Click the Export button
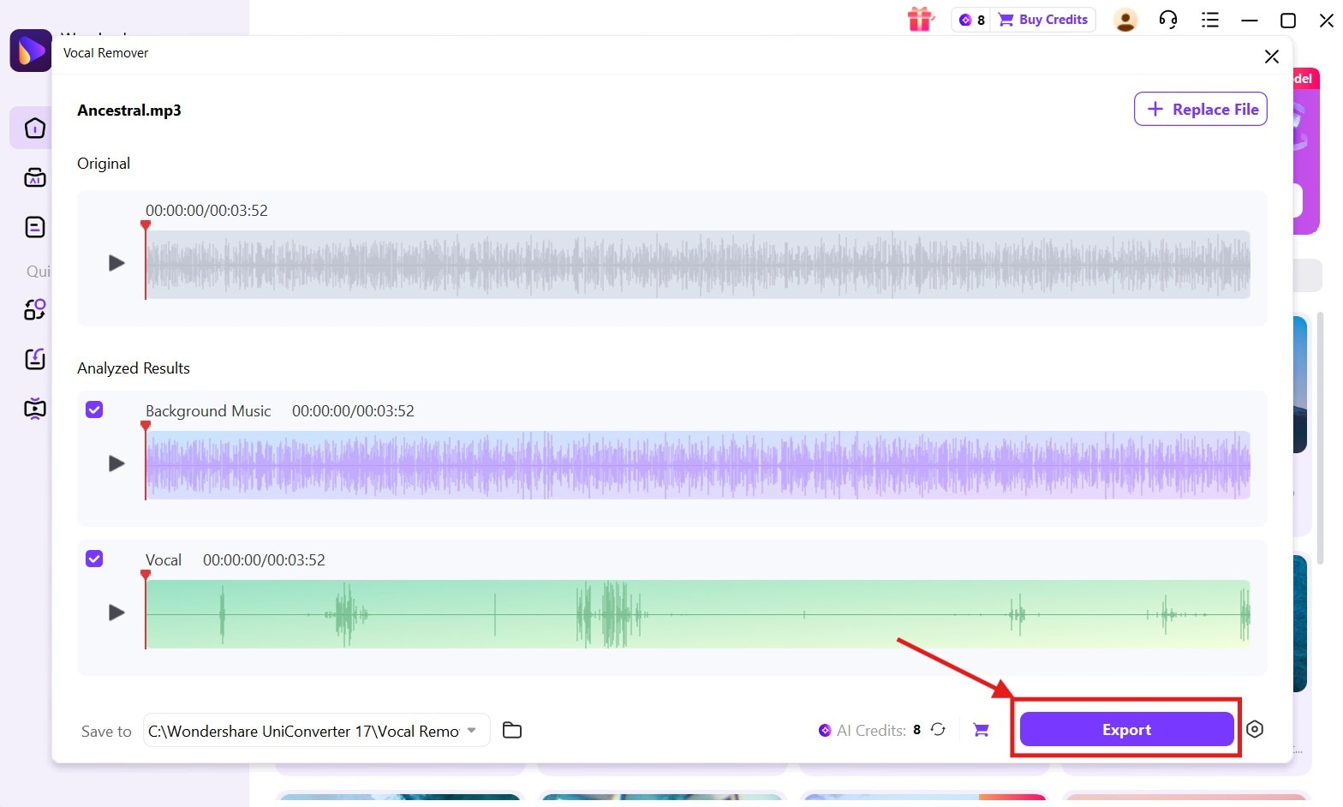The image size is (1343, 807). [x=1126, y=730]
